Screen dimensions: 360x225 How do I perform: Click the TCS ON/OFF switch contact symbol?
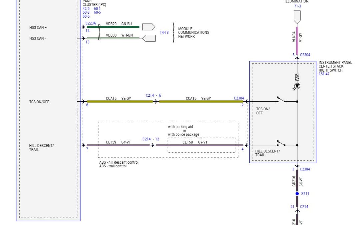[x=281, y=100]
